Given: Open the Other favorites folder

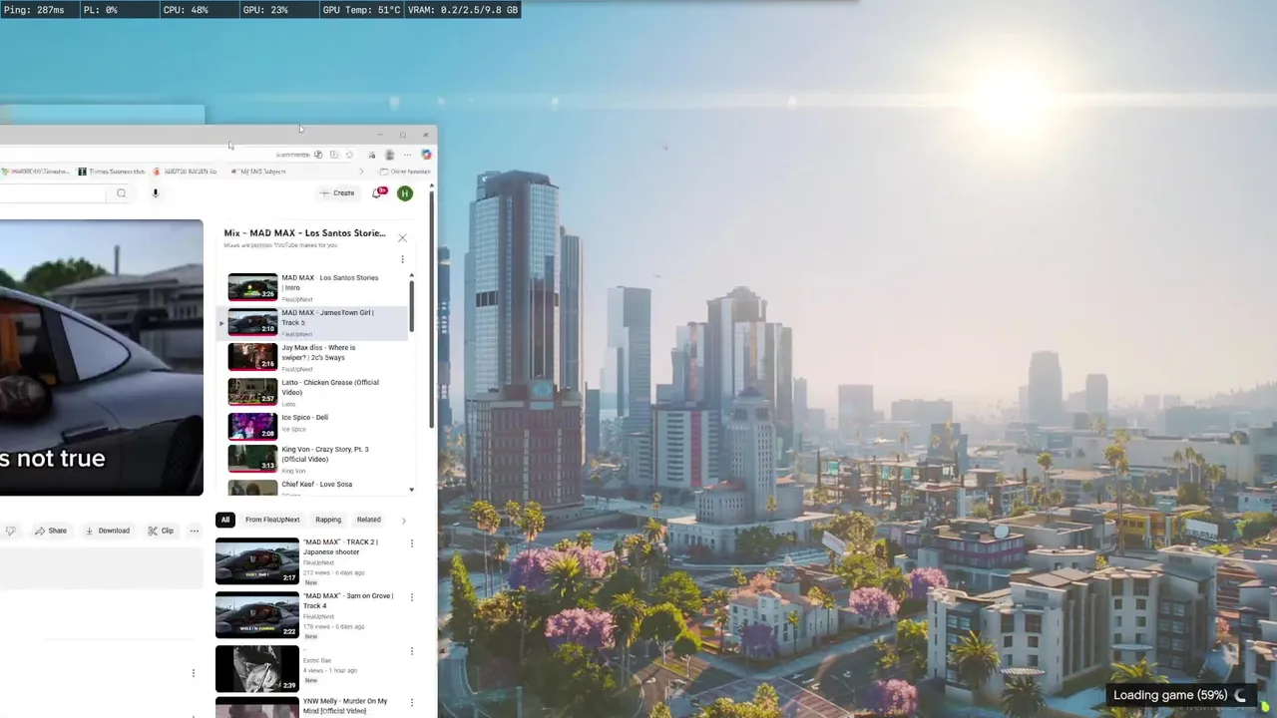Looking at the screenshot, I should coord(405,172).
